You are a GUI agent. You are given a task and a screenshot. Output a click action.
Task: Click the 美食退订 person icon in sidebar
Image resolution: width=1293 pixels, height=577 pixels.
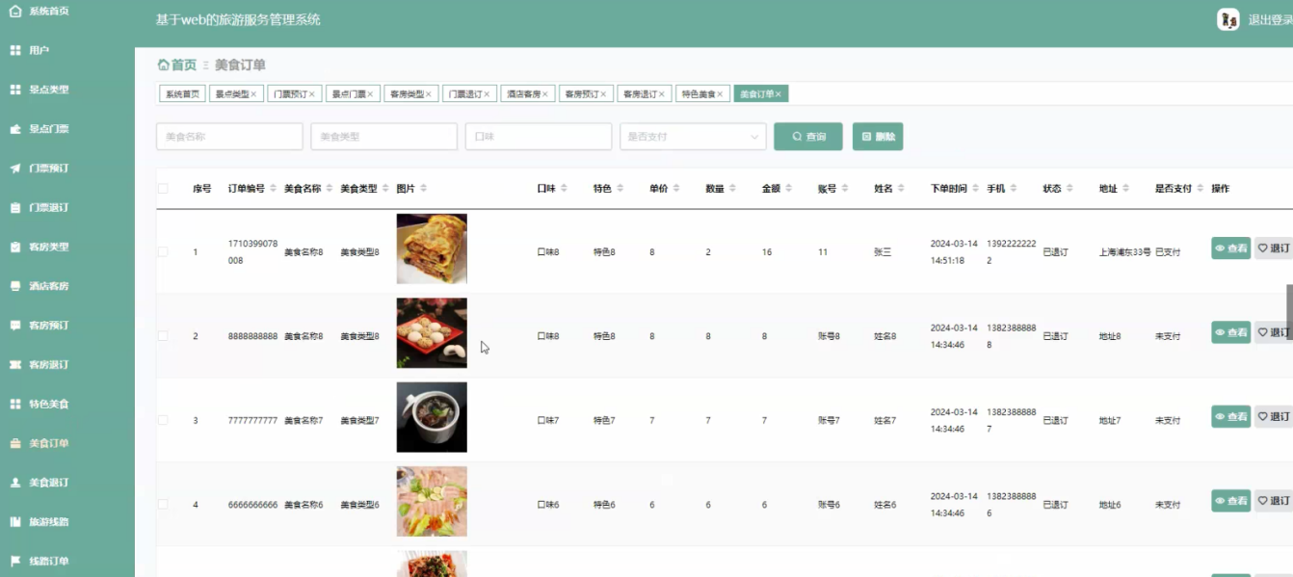pos(15,483)
